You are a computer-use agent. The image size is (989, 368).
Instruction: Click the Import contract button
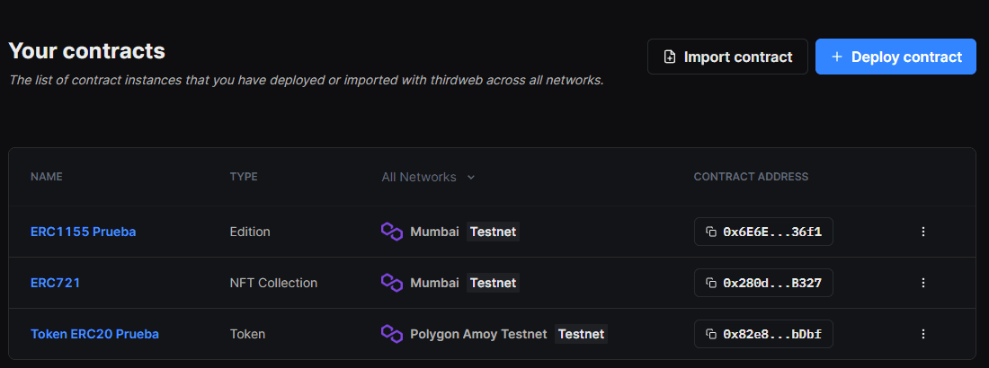click(x=727, y=57)
